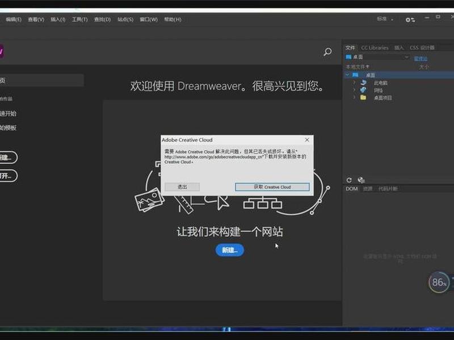Expand the 桌面项目 tree node

[354, 97]
